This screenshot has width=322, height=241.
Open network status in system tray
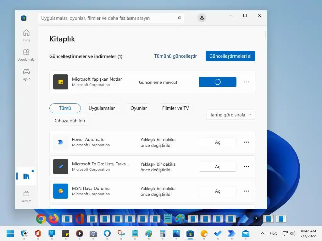(x=285, y=233)
